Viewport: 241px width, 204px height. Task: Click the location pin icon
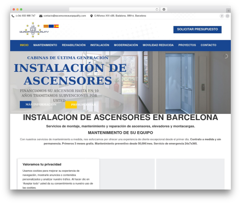(92, 16)
